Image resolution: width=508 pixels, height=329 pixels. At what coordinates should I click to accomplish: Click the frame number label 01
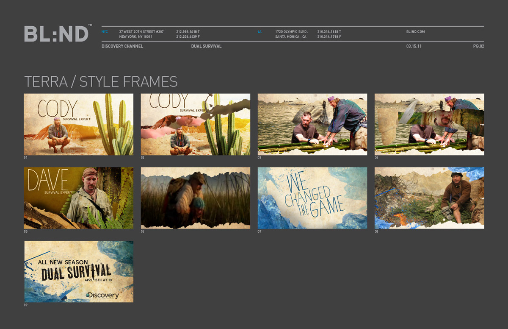pos(26,158)
